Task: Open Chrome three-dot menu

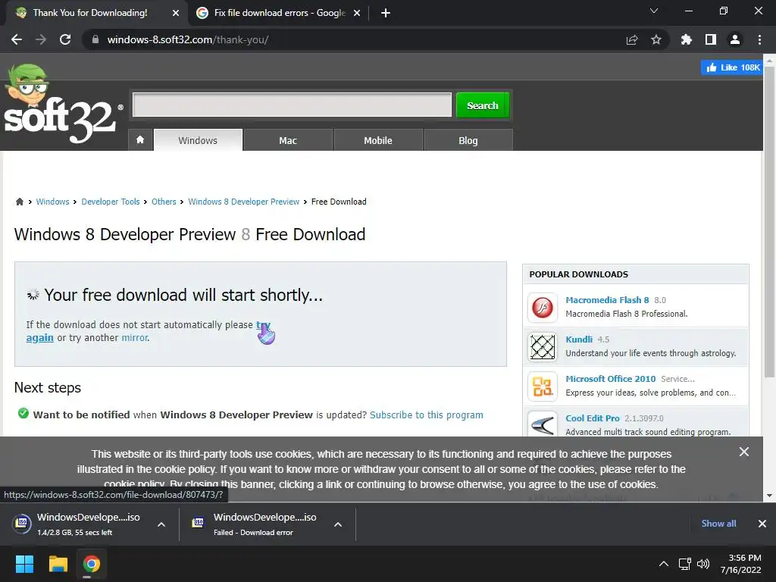Action: point(759,39)
